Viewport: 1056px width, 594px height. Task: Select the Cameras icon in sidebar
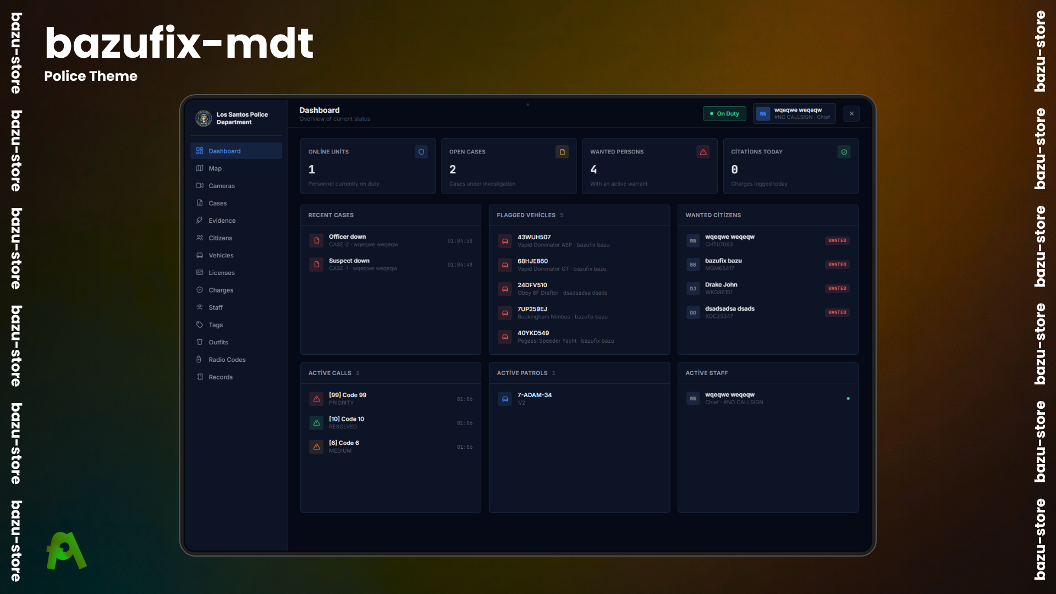coord(200,186)
